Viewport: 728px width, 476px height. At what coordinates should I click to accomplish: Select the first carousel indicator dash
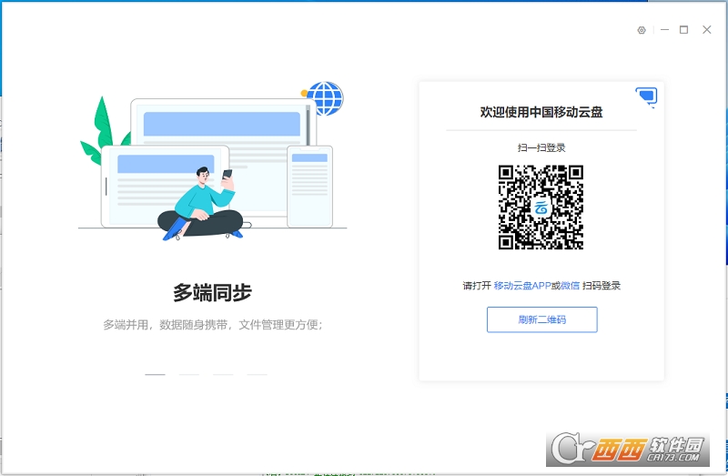pos(155,374)
